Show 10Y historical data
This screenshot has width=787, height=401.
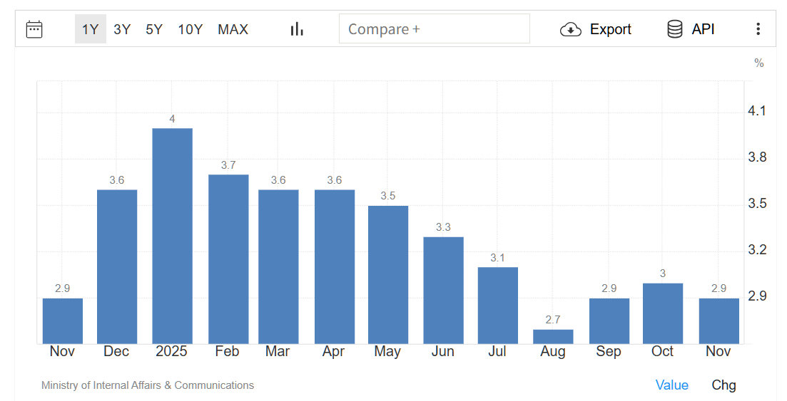191,29
